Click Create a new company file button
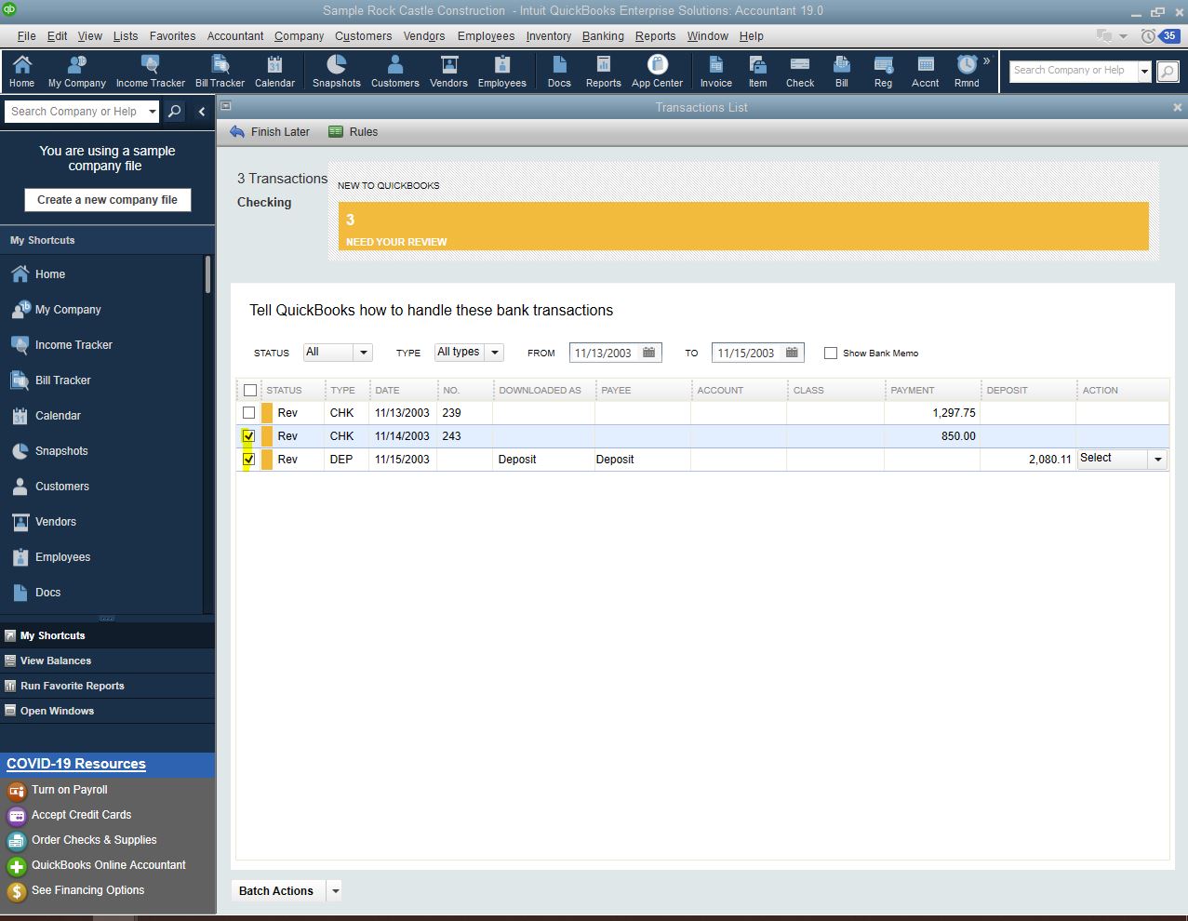1188x921 pixels. [x=107, y=200]
